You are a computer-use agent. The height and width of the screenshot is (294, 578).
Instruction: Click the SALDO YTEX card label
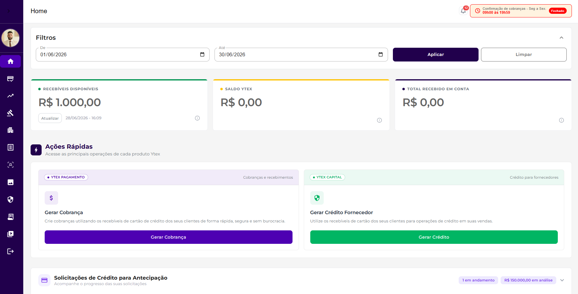click(x=239, y=89)
